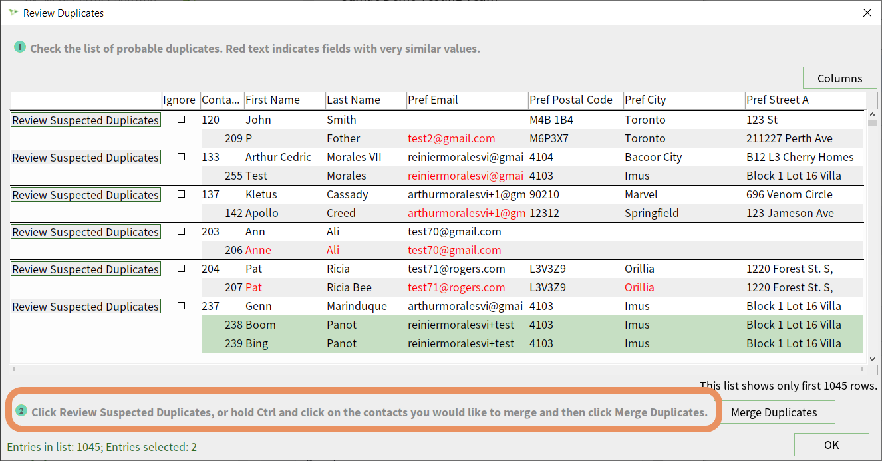Click Morales VII last name cell

pos(355,157)
